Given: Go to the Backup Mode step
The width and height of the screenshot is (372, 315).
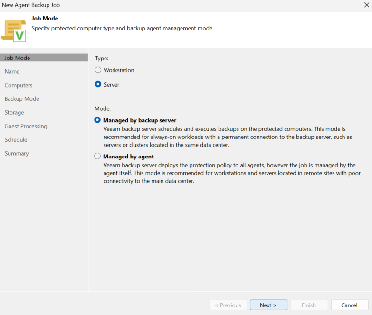Looking at the screenshot, I should pos(22,99).
